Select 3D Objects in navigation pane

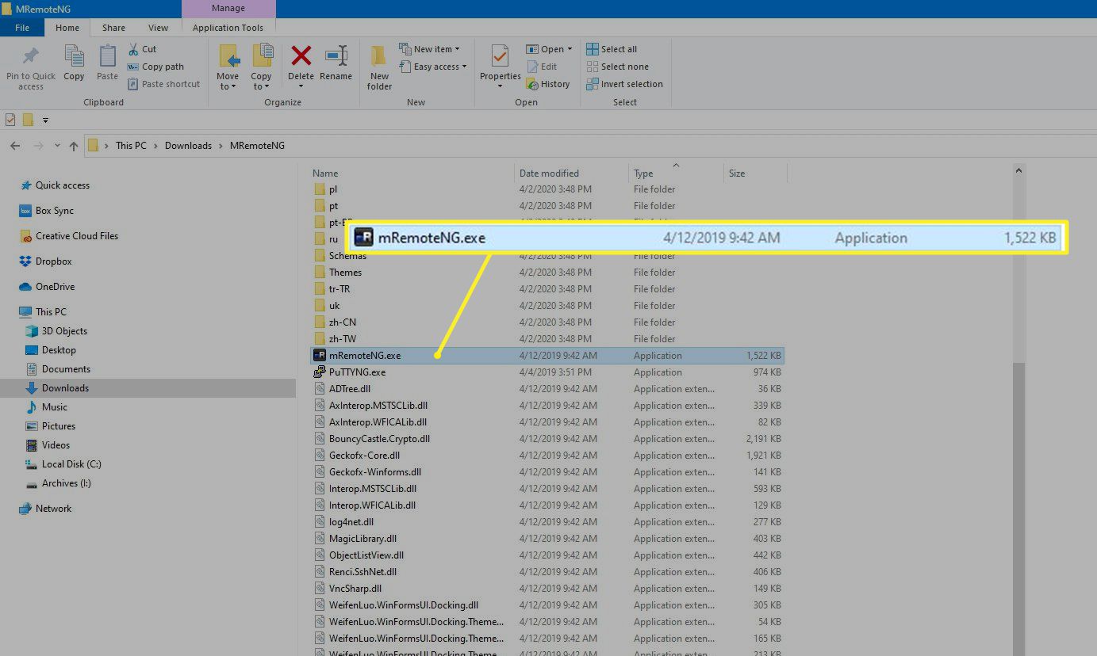pyautogui.click(x=64, y=331)
